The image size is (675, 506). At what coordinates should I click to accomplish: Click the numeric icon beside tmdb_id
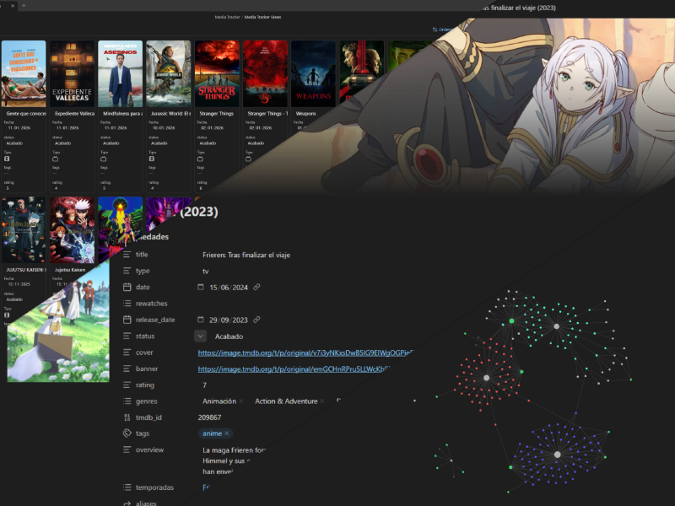click(x=126, y=416)
